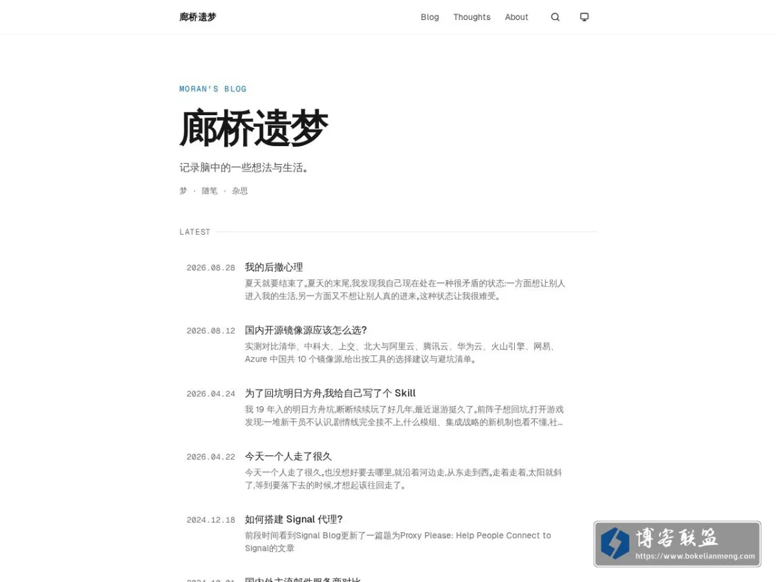Open the post 我的后撤心理
Screen dimensions: 776x582
[x=274, y=267]
